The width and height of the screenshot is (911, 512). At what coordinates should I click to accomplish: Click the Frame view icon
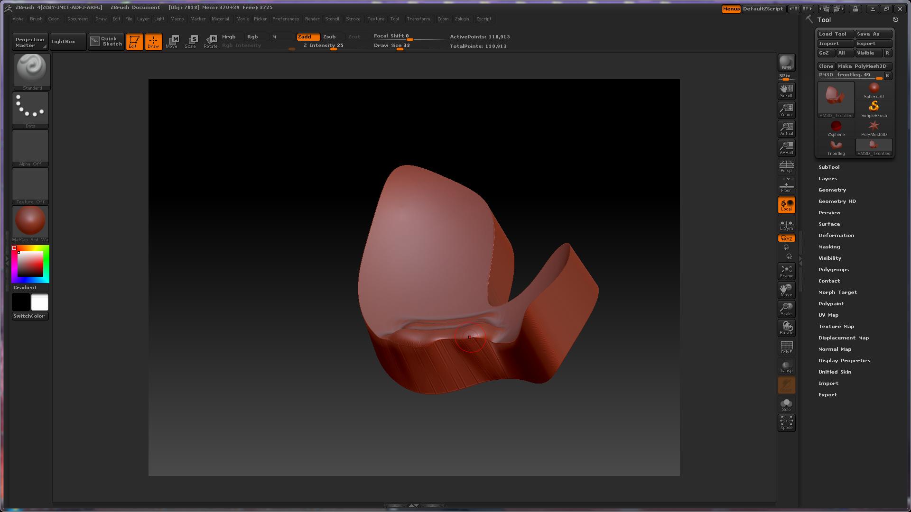(x=786, y=271)
